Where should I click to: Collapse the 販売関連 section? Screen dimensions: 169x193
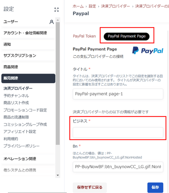[28, 78]
